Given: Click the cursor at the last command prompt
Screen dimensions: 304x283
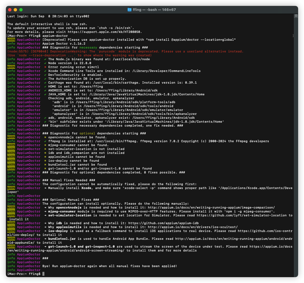Looking at the screenshot, I should [43, 274].
